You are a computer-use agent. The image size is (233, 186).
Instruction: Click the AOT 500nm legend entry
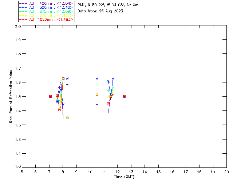point(46,7)
